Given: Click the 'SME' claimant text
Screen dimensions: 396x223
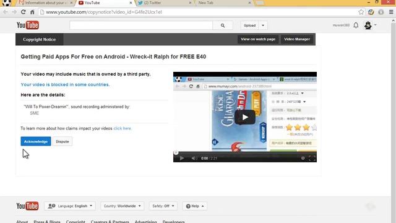Looking at the screenshot, I should point(35,113).
